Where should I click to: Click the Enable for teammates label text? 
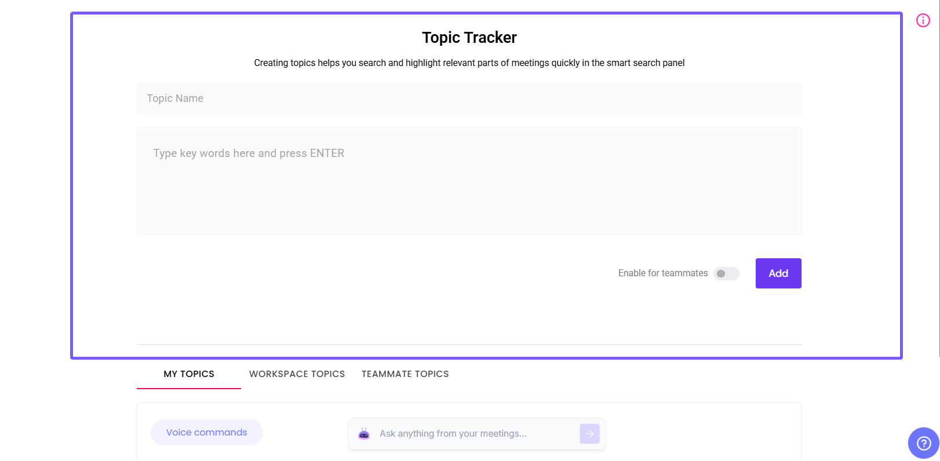coord(662,273)
